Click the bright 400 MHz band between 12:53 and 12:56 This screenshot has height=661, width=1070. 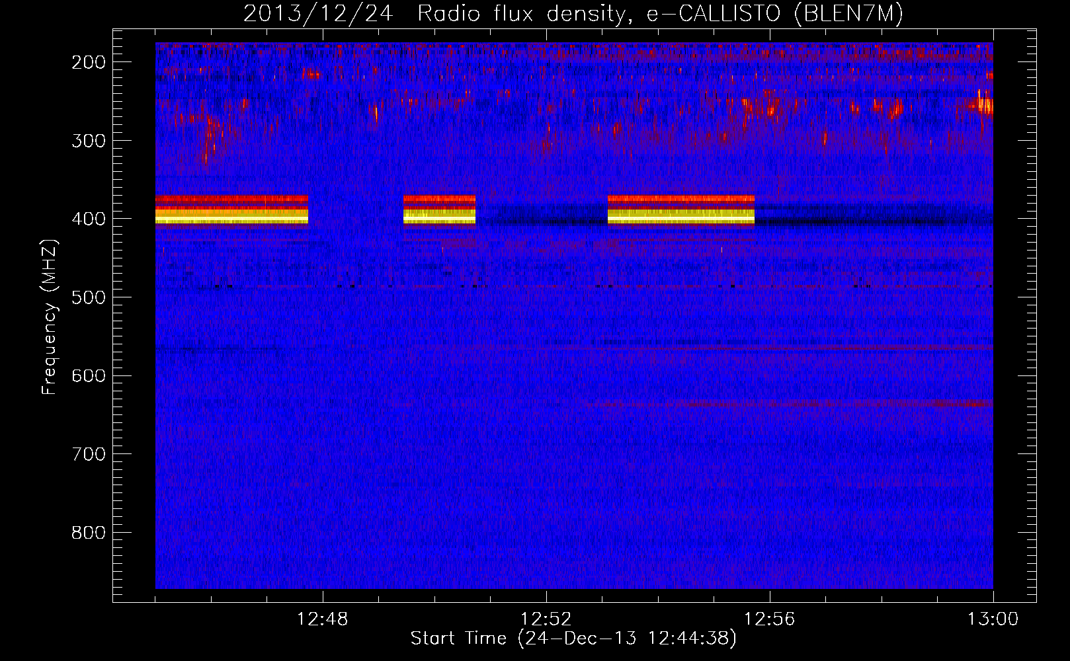click(x=681, y=210)
